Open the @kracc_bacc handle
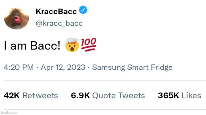The width and height of the screenshot is (206, 115). coord(59,23)
